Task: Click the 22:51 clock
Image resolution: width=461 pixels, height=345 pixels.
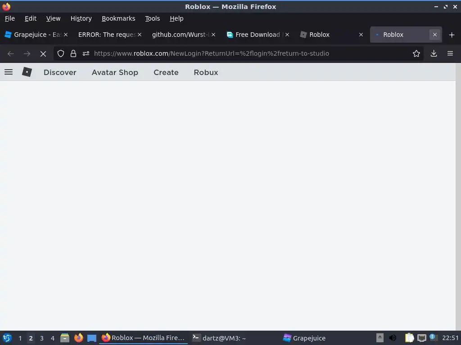Action: (450, 338)
